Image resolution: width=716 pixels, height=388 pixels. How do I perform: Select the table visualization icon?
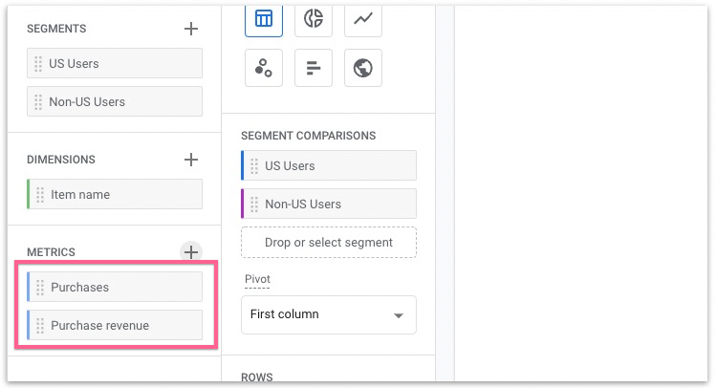click(263, 18)
